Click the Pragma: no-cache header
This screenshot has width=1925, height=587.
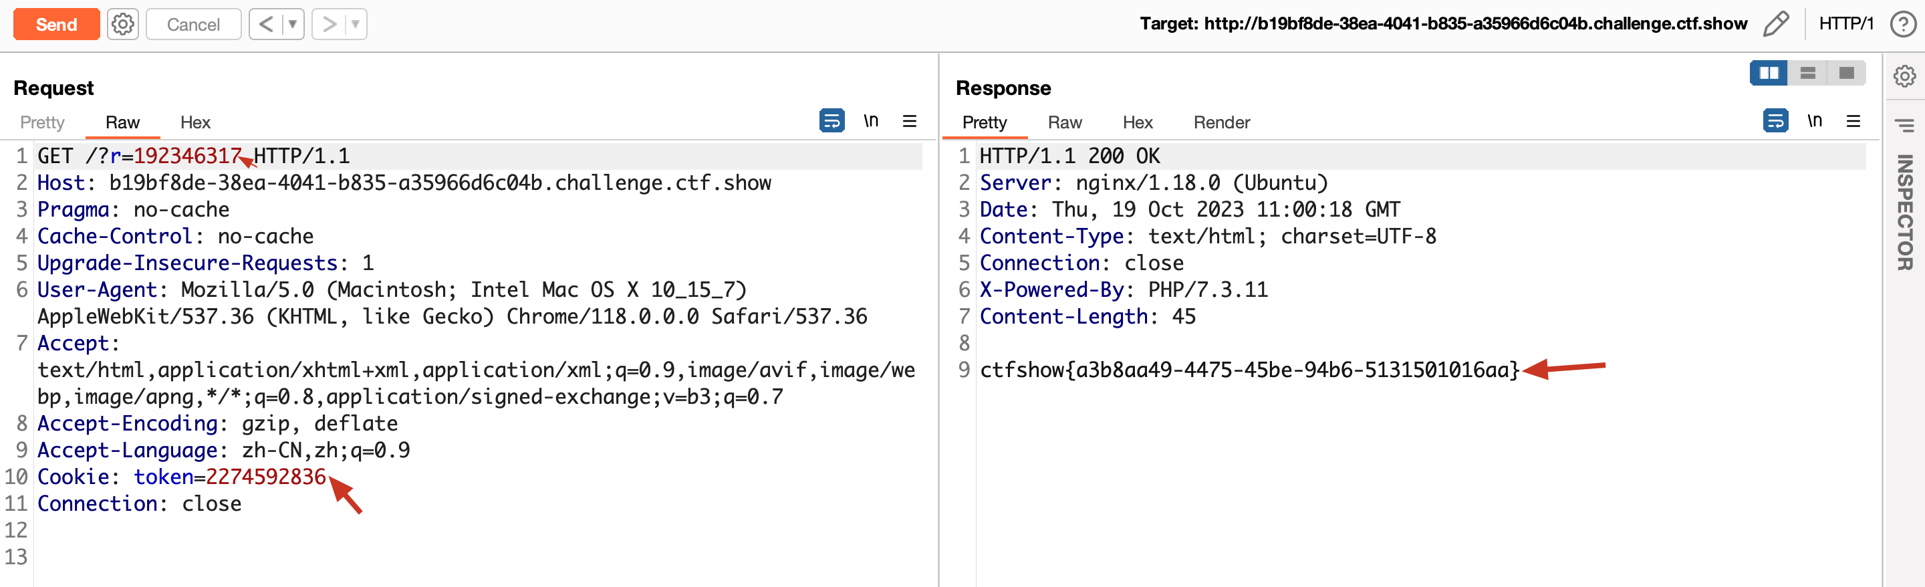coord(133,209)
